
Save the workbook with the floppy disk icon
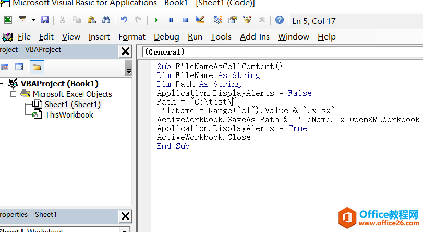click(45, 20)
